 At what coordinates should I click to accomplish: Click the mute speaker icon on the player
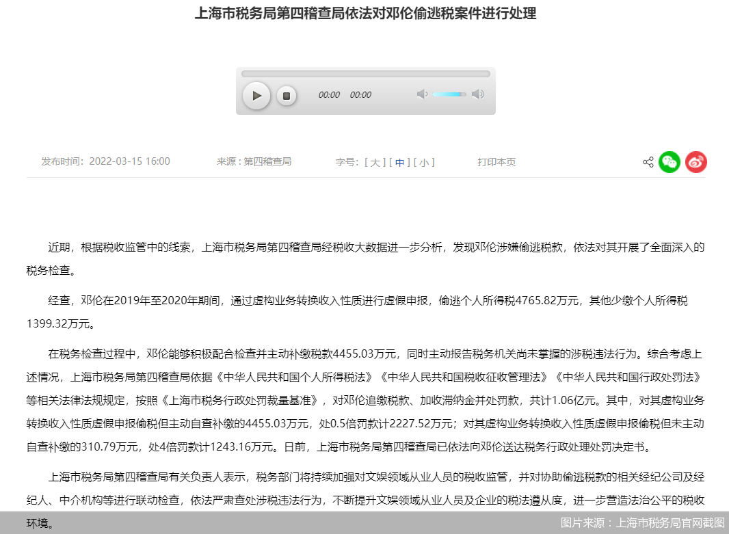(x=423, y=94)
